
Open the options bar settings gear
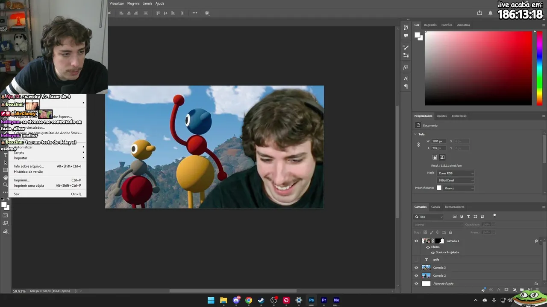click(207, 13)
